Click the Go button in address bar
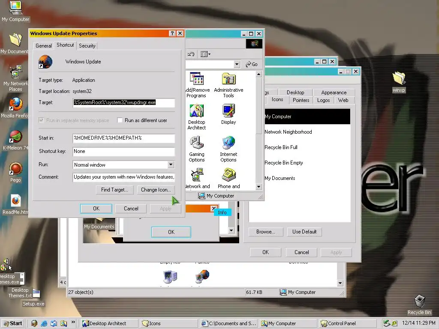This screenshot has width=439, height=329. click(251, 64)
